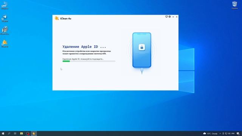Click the red screen recorder taskbar icon
This screenshot has width=242, height=136.
(x=28, y=133)
